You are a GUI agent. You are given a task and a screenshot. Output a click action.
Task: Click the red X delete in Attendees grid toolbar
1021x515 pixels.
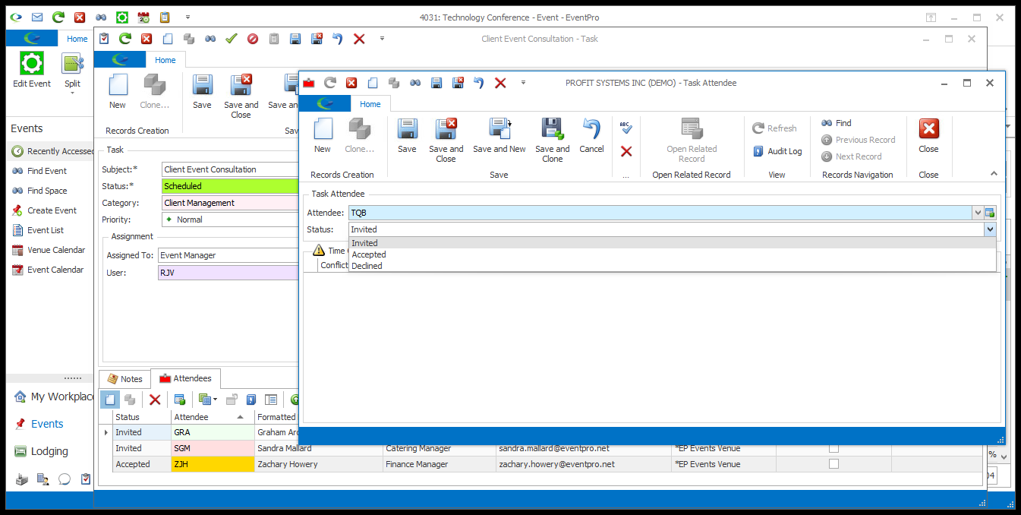[x=155, y=400]
